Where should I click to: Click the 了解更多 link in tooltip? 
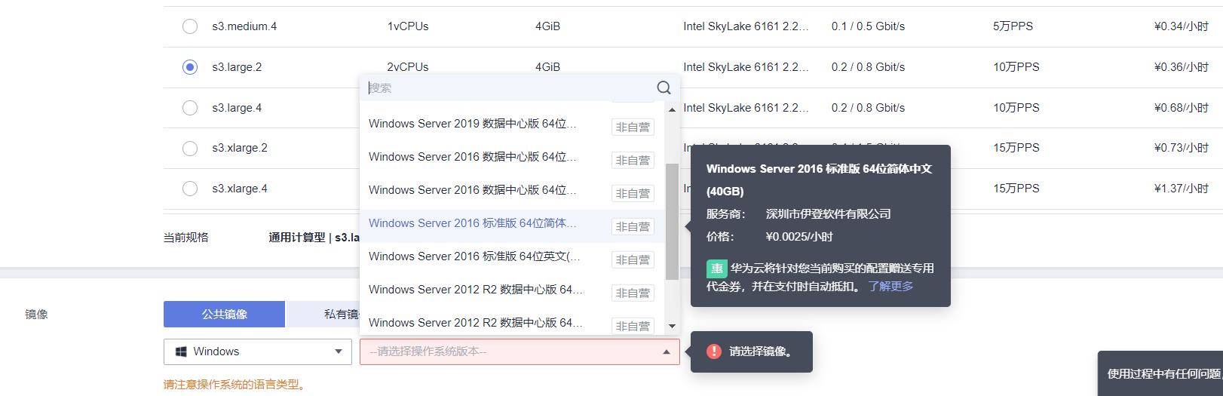[x=890, y=287]
